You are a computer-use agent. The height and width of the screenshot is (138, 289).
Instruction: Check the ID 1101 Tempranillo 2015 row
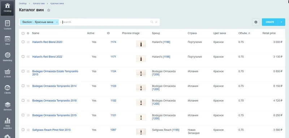tap(23, 115)
